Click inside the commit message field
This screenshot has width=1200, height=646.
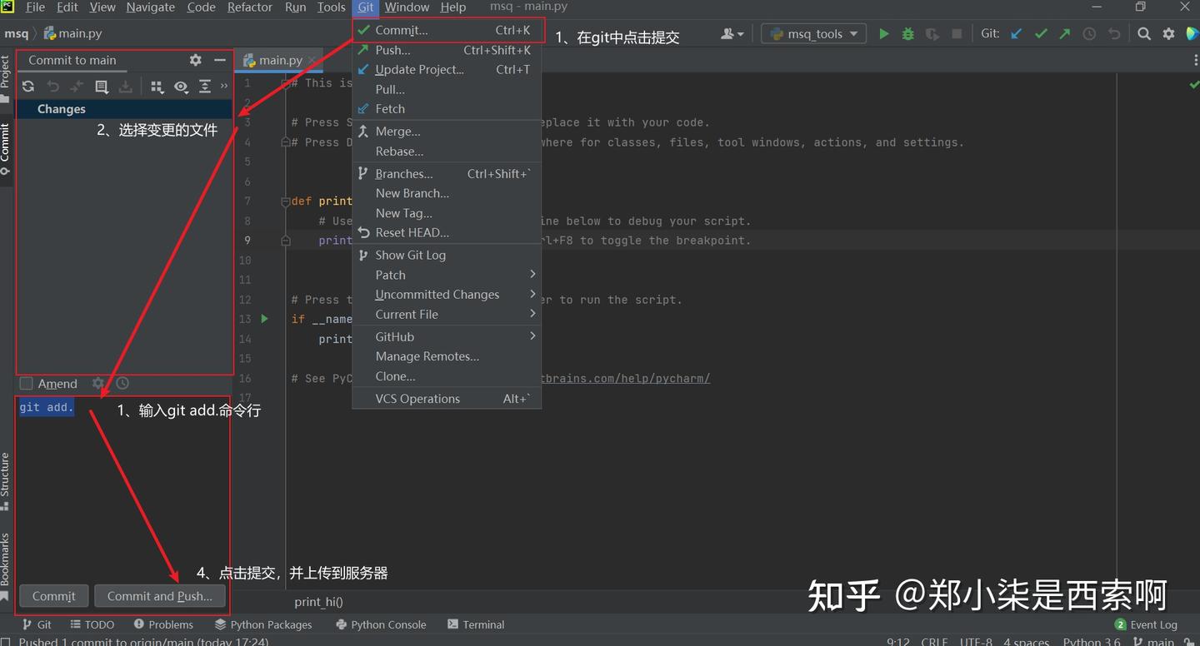coord(125,466)
